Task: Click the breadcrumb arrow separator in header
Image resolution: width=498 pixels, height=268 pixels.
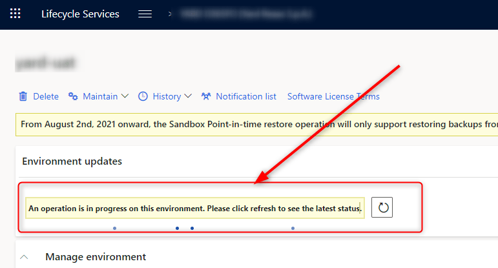Action: 170,14
